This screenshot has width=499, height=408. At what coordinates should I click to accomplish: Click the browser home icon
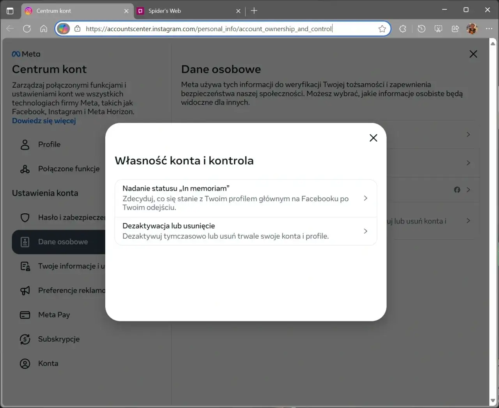tap(44, 28)
